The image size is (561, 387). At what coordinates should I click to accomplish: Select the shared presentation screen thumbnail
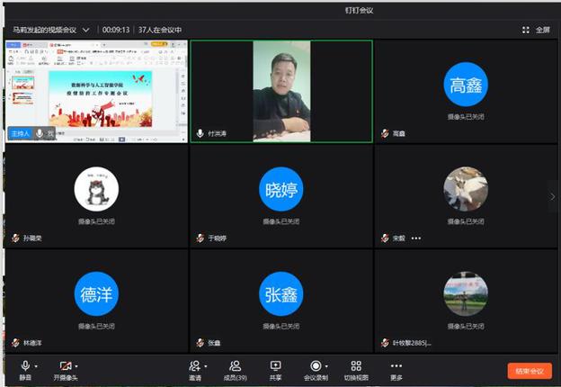click(x=95, y=91)
